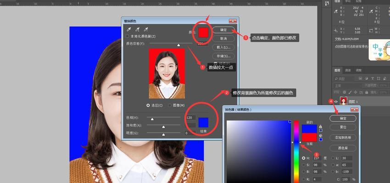
Task: Filter layers by shape icon
Action: coord(379,79)
